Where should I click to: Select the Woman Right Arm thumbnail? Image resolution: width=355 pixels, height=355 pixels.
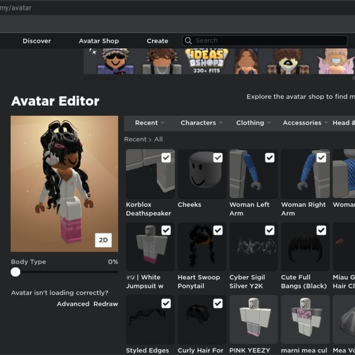(305, 174)
